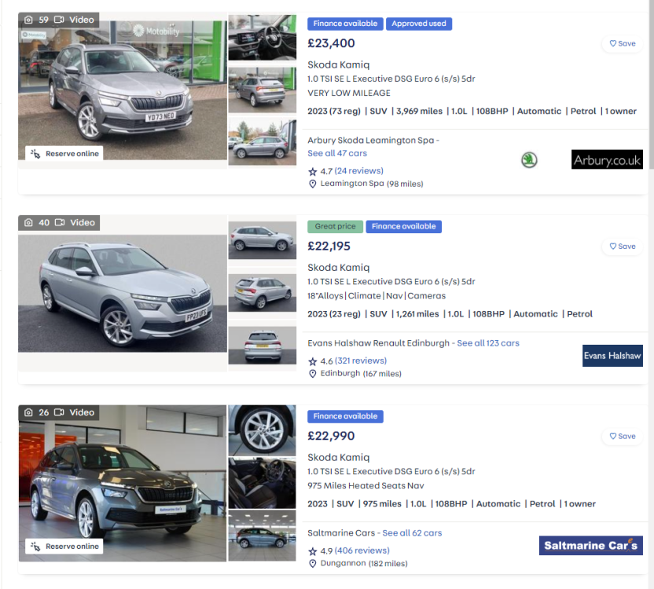
Task: Open Skoda Kamiq title priced £22,195
Action: point(339,268)
